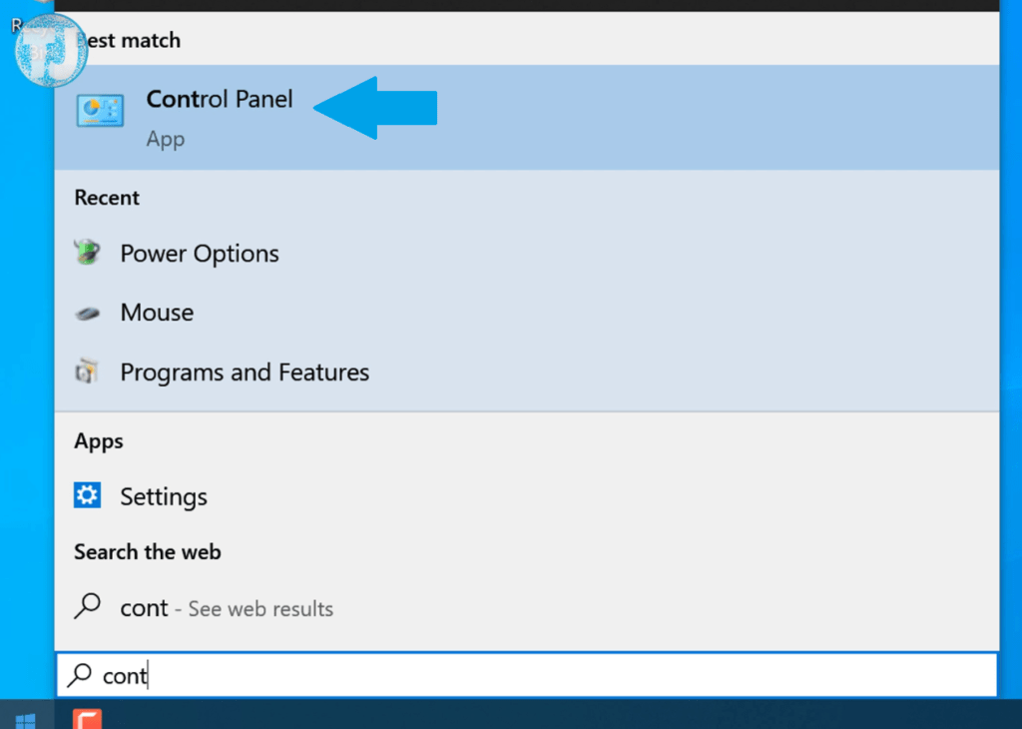
Task: Open the Windows Start button
Action: pyautogui.click(x=26, y=715)
